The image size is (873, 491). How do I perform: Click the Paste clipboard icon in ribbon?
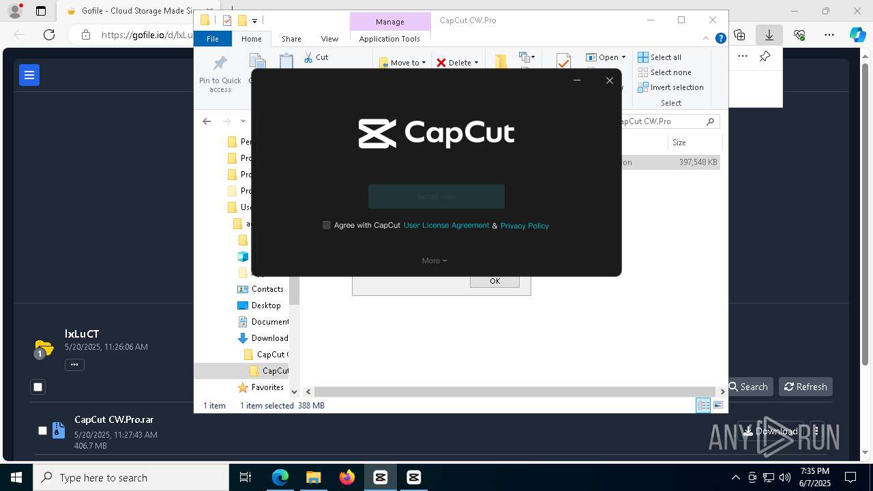[286, 61]
